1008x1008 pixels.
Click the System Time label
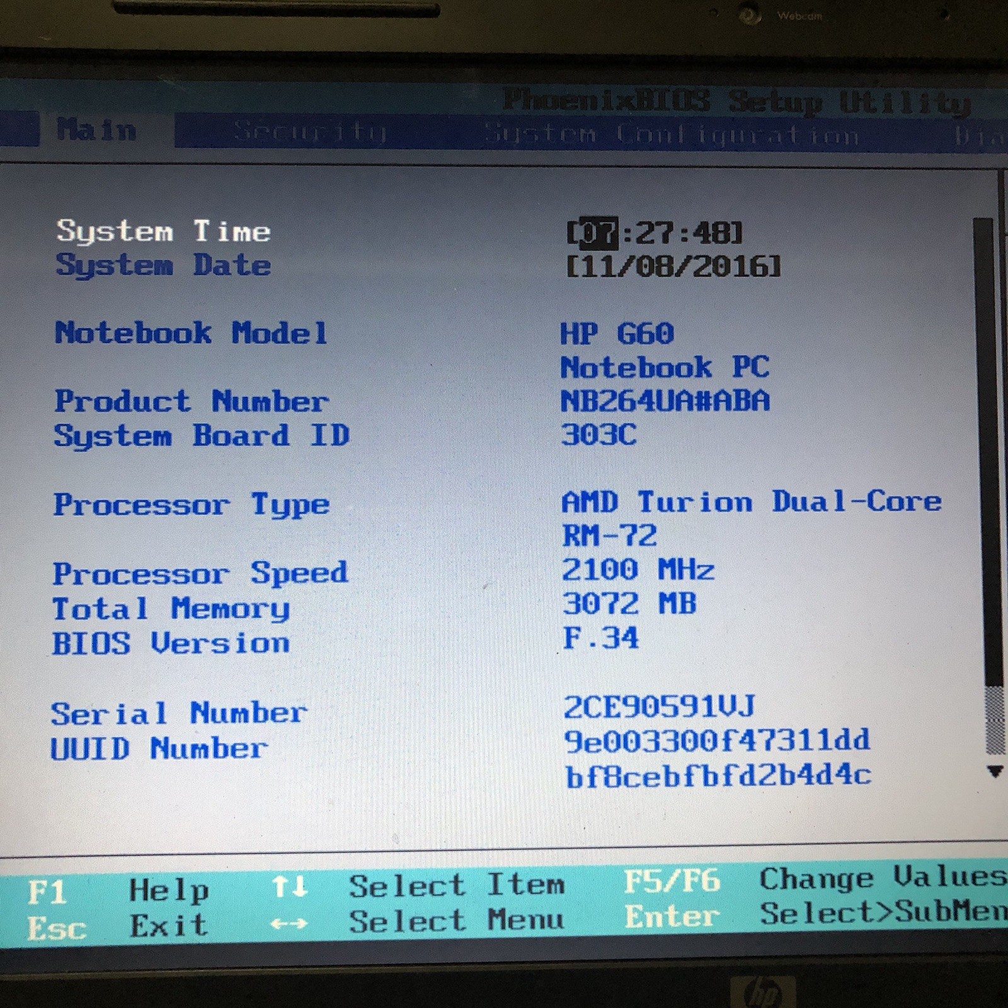coord(164,231)
